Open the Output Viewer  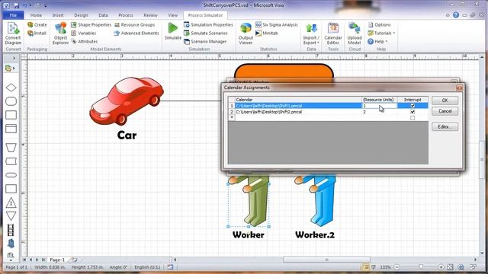tap(246, 33)
